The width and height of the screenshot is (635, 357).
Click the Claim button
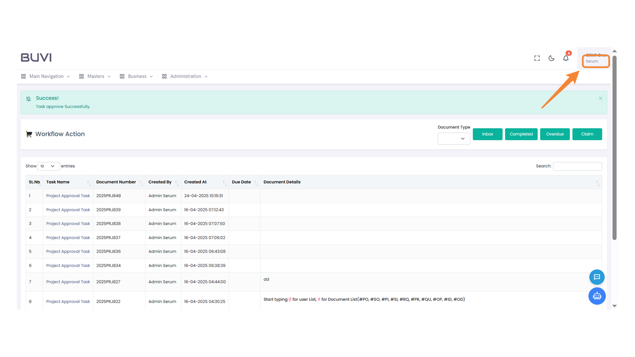coord(587,134)
